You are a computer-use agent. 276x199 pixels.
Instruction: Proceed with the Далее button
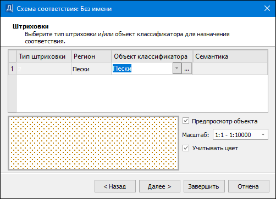[x=159, y=186]
